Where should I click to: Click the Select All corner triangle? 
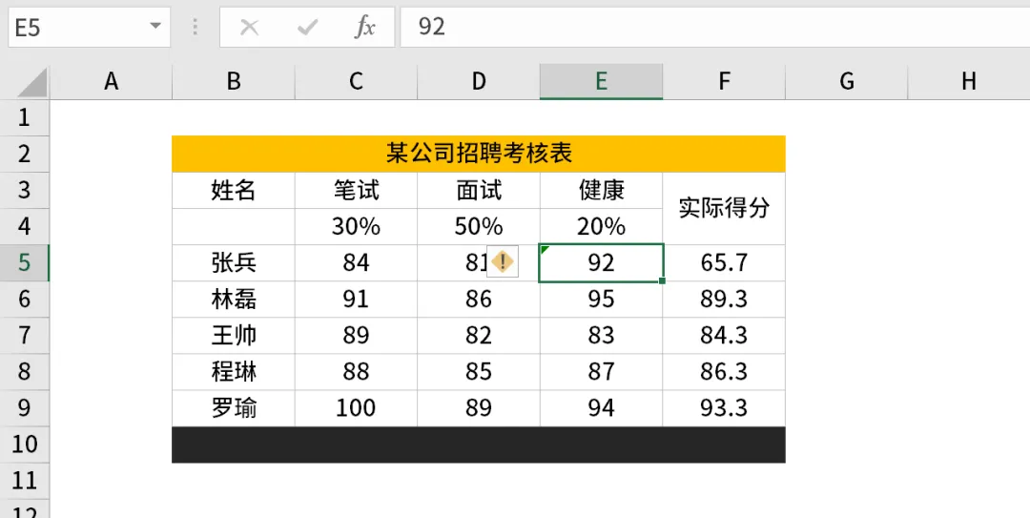pos(31,83)
